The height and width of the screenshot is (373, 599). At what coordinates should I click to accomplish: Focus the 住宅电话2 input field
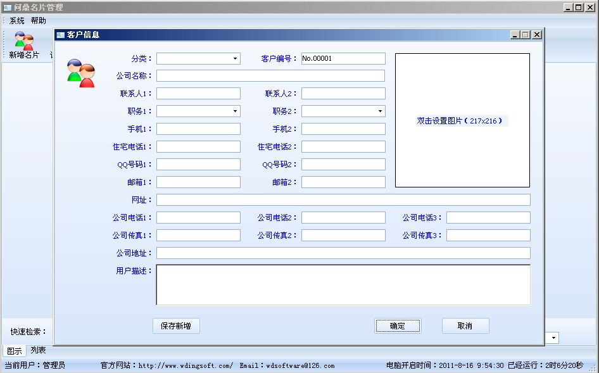(343, 147)
